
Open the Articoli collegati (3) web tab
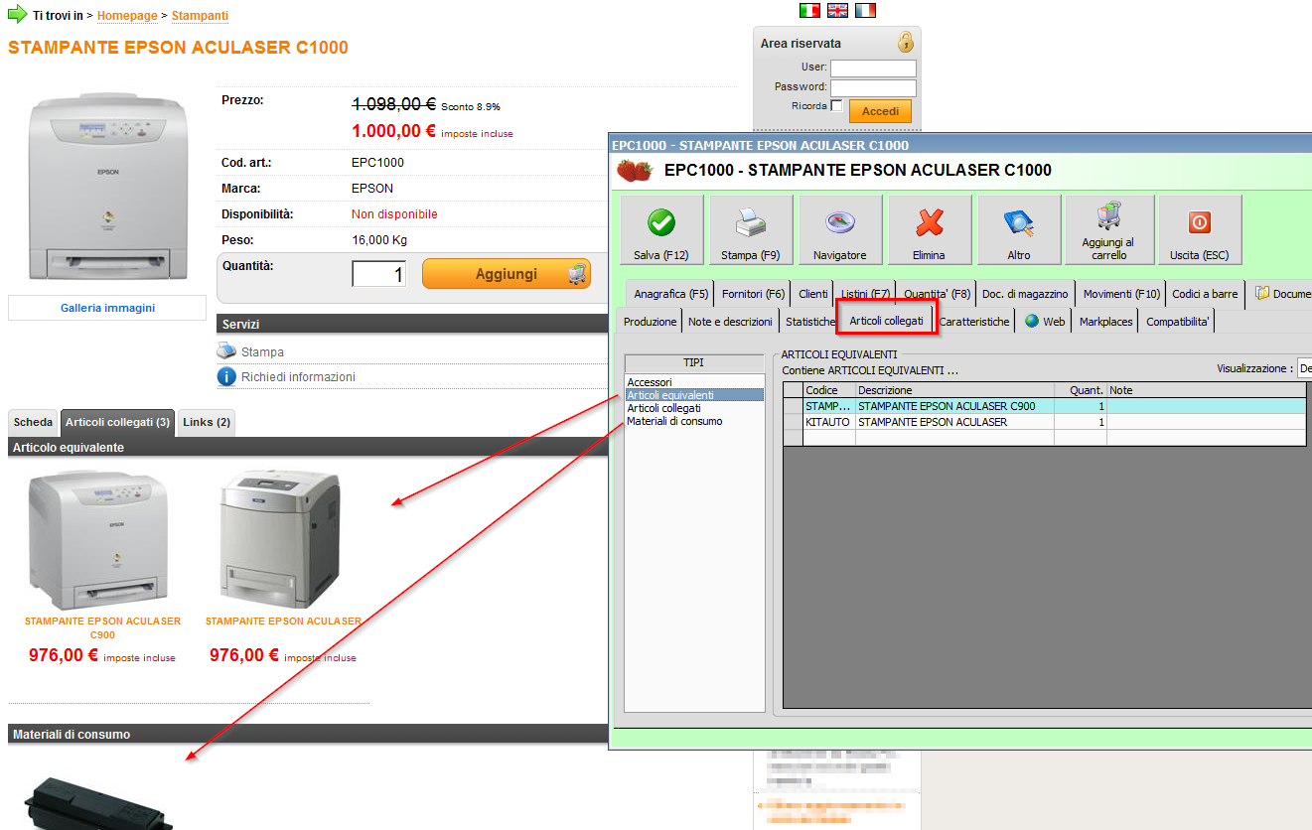(x=117, y=423)
